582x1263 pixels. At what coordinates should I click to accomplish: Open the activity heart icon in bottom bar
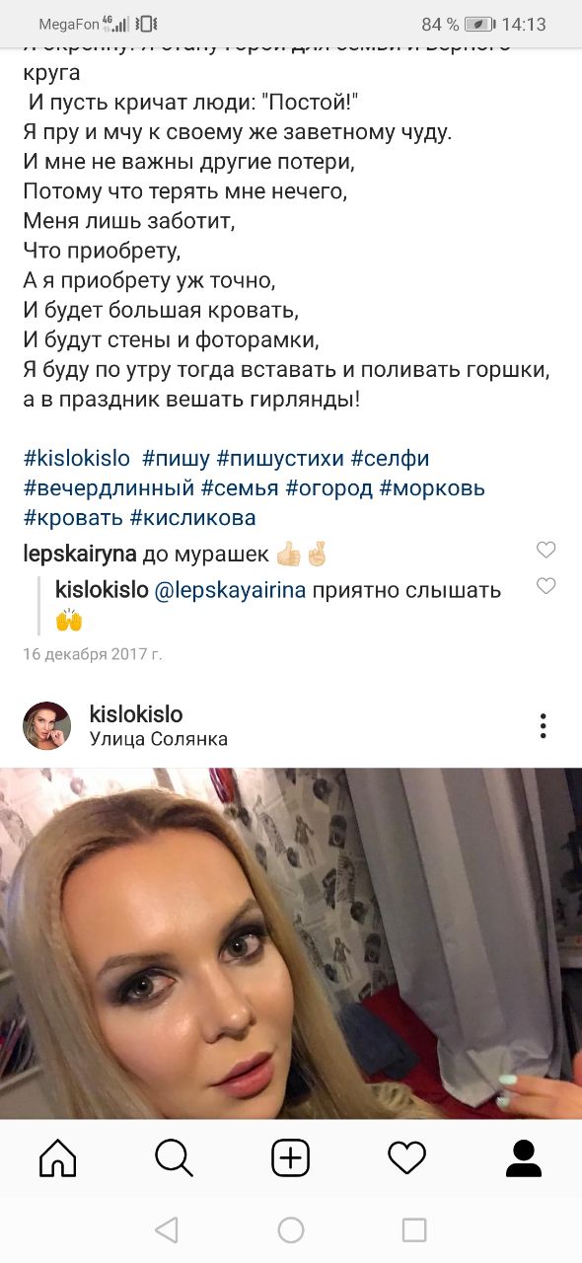coord(406,1157)
